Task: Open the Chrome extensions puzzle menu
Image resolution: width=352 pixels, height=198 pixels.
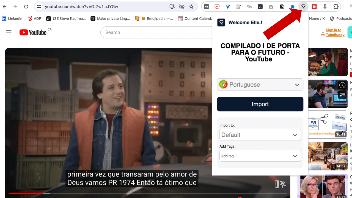Action: click(x=336, y=7)
